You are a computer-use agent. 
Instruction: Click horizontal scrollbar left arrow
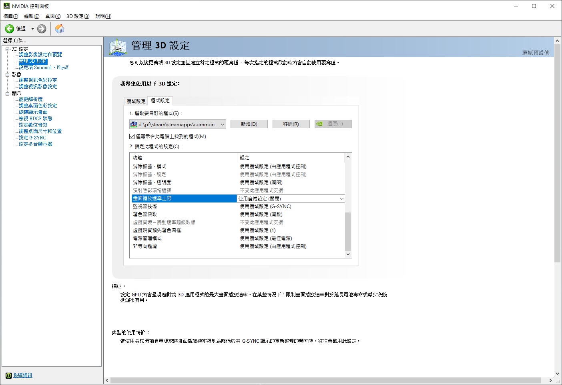point(107,381)
